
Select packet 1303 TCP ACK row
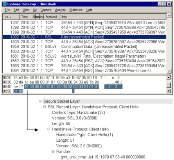(x=84, y=42)
